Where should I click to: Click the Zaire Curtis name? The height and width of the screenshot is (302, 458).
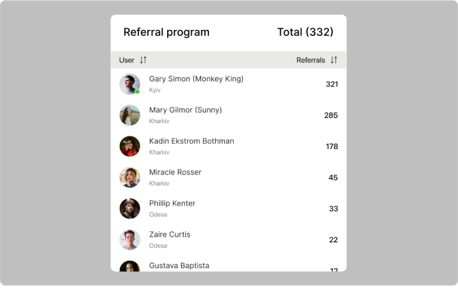pos(169,235)
